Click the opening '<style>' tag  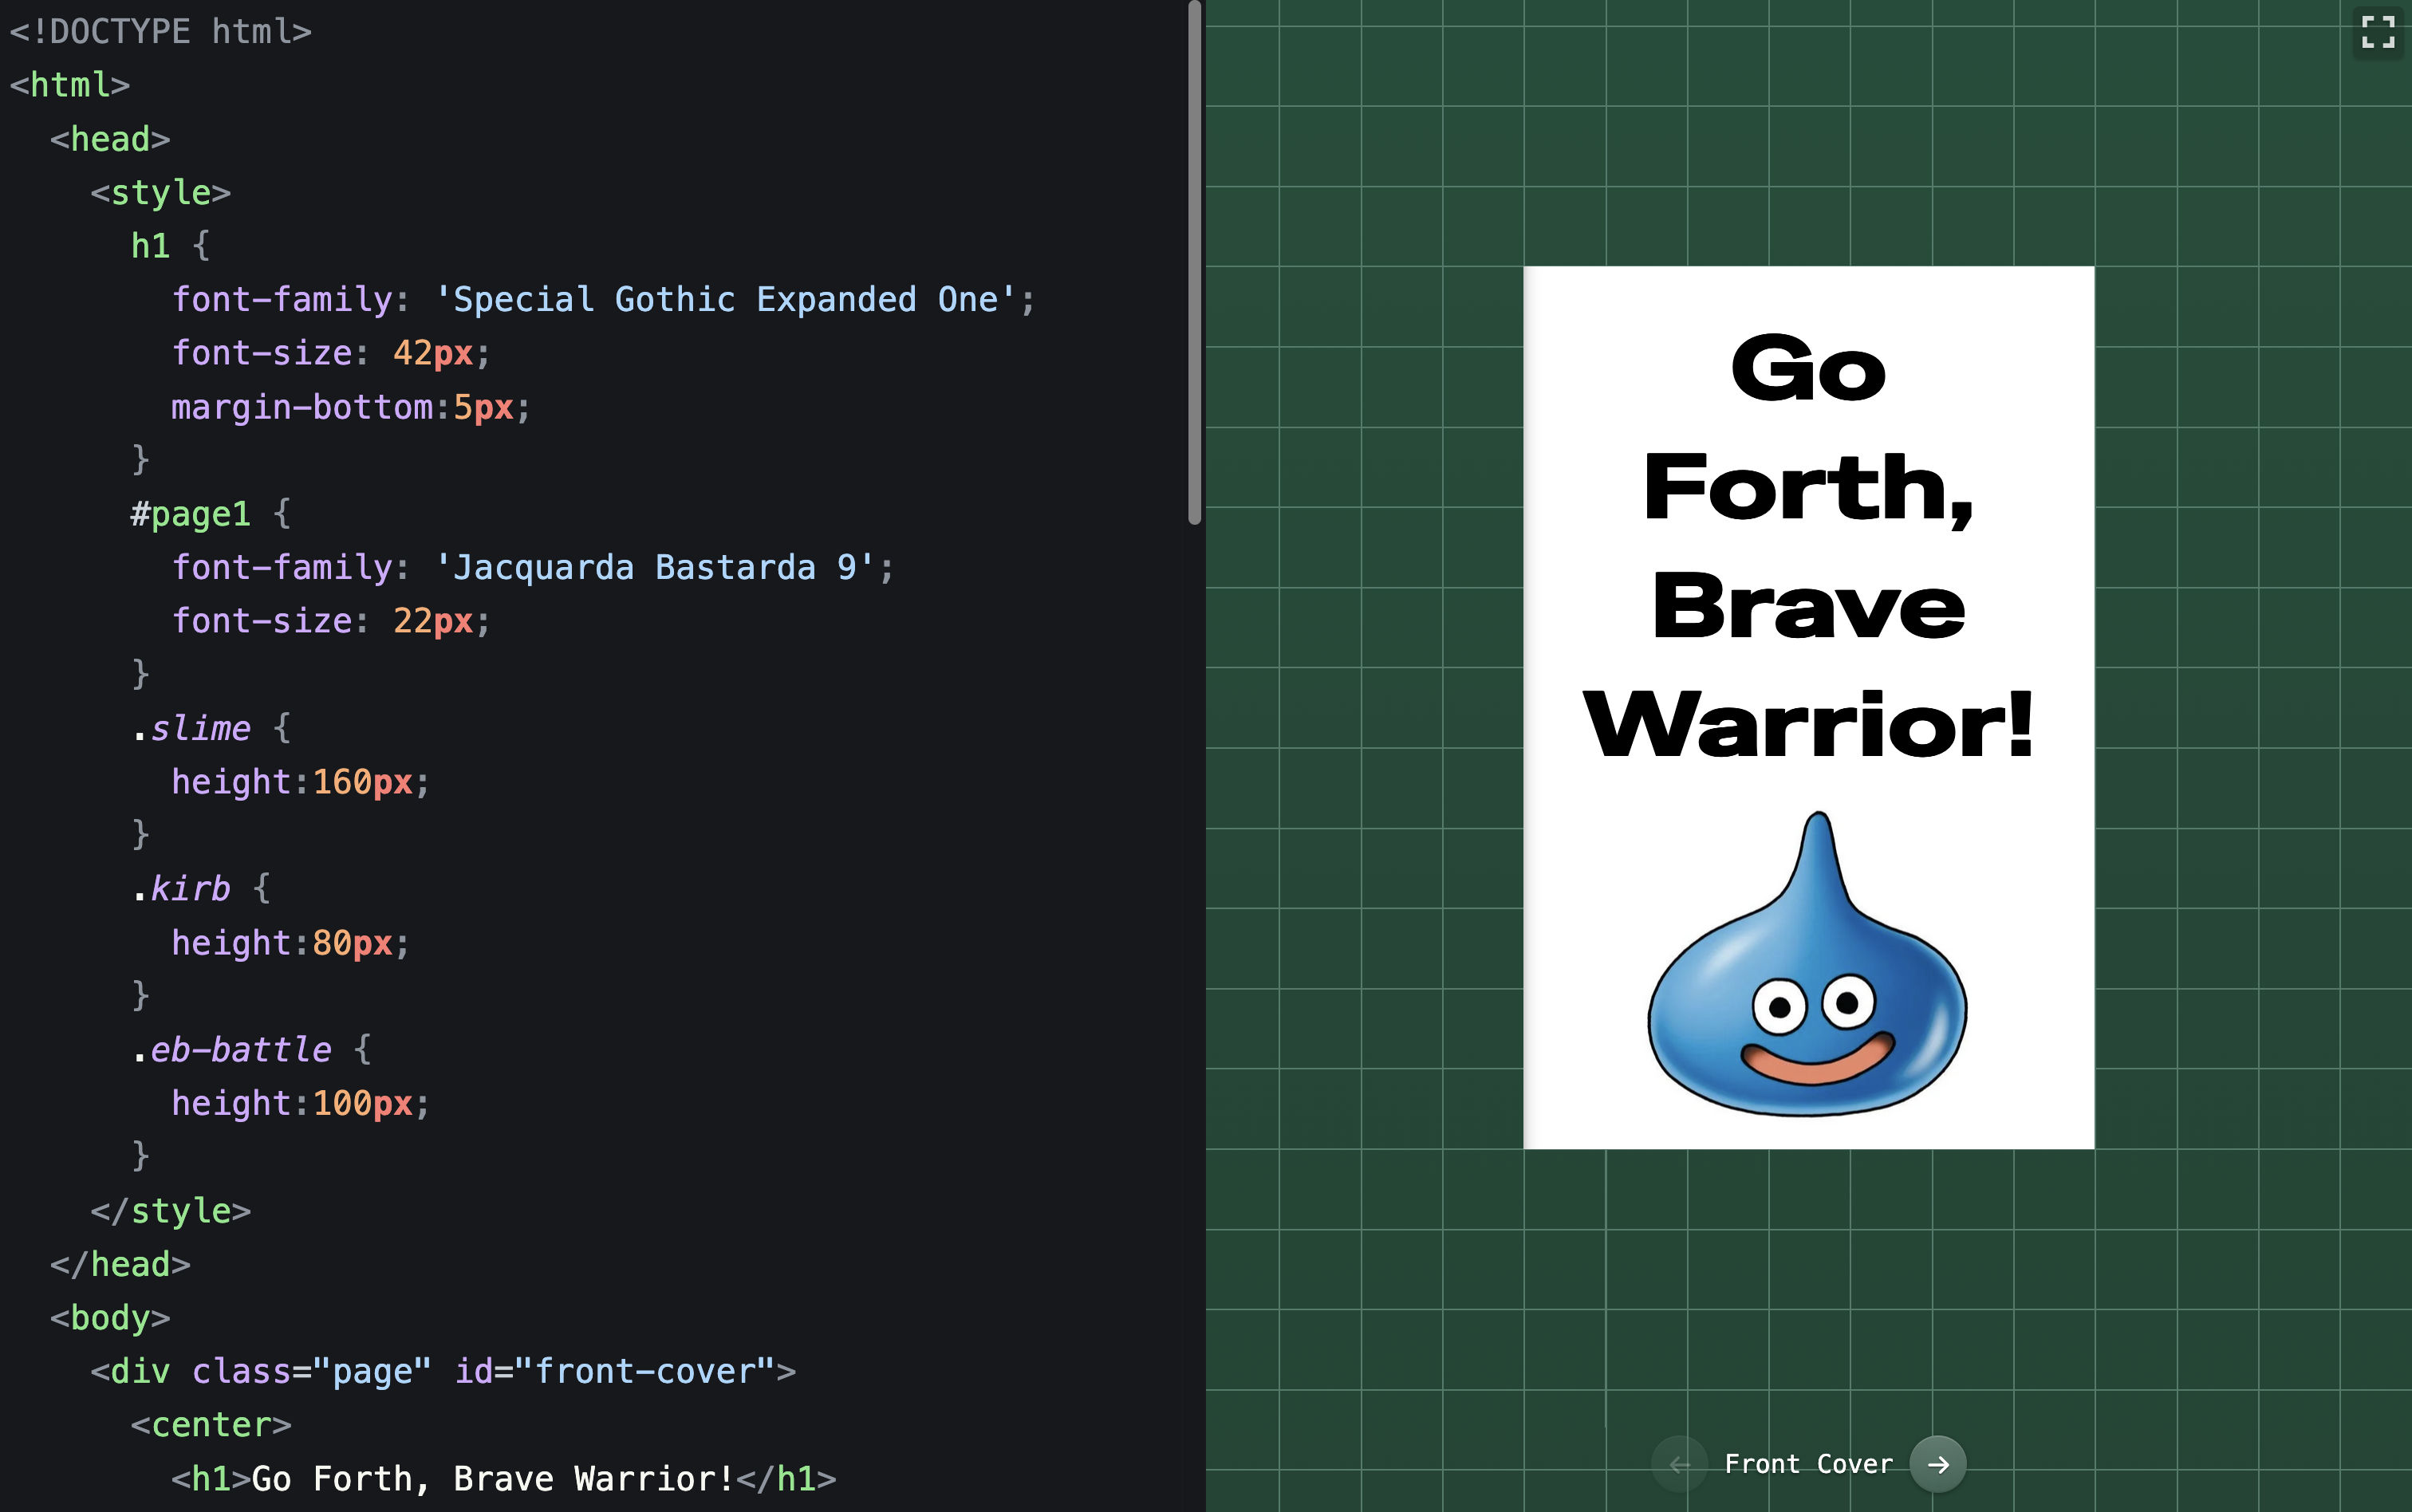[161, 192]
